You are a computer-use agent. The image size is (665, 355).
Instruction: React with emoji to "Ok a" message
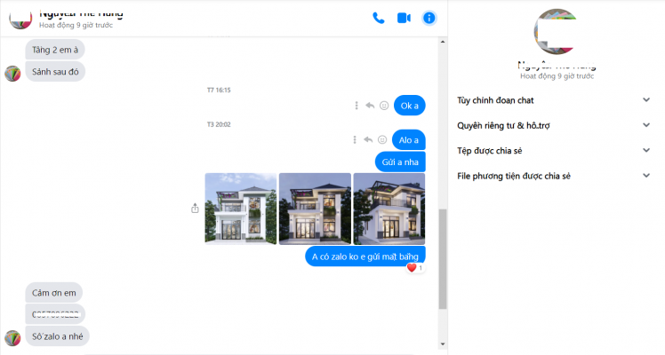(x=384, y=106)
